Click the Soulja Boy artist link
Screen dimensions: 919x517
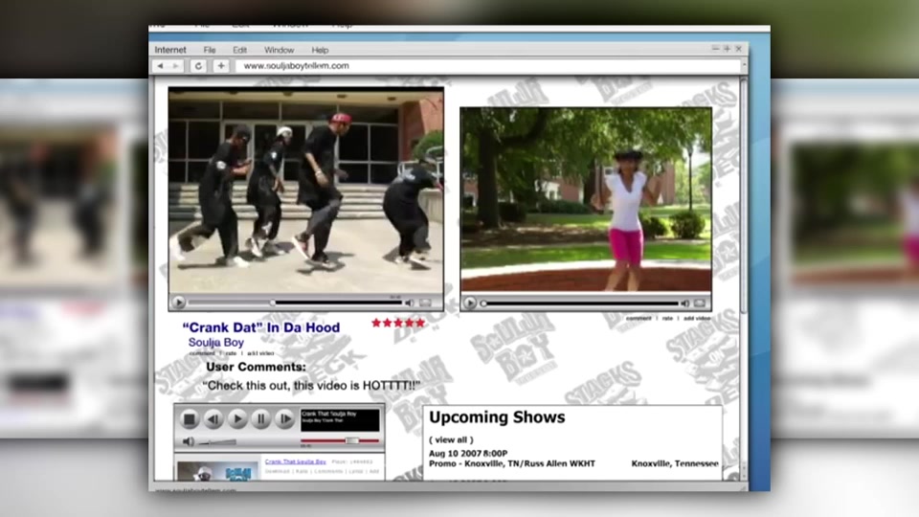pos(215,343)
